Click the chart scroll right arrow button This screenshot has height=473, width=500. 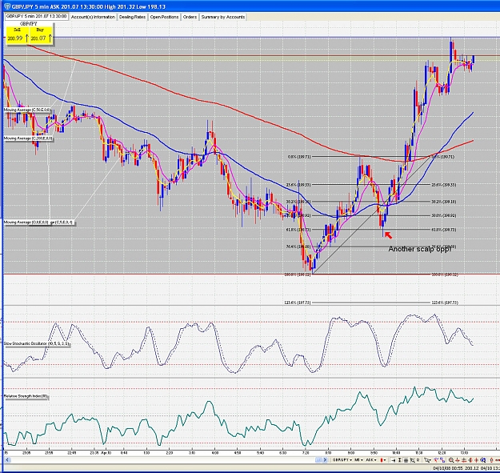(325, 460)
